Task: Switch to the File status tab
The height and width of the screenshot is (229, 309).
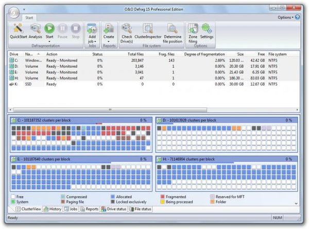Action: (x=140, y=209)
